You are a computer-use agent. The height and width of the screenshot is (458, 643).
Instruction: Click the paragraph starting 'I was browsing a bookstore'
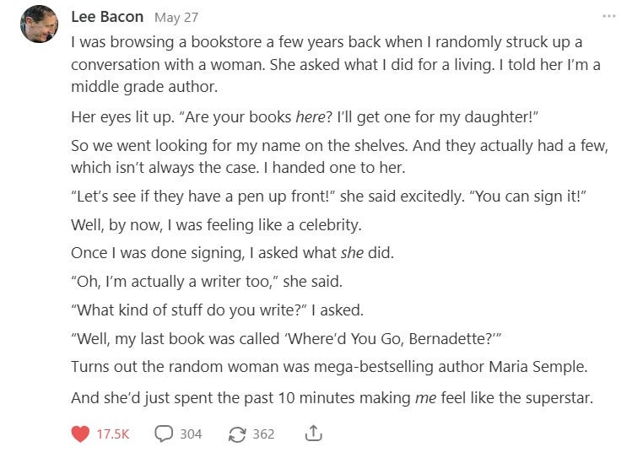336,64
